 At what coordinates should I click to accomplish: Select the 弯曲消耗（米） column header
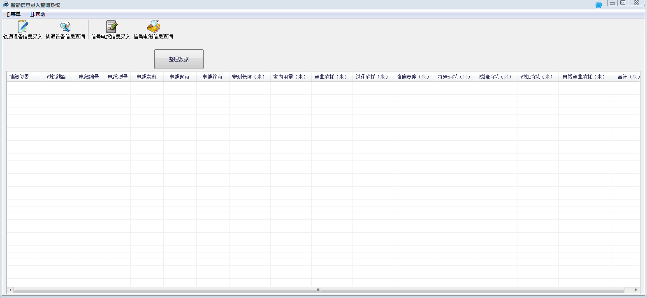pos(332,77)
